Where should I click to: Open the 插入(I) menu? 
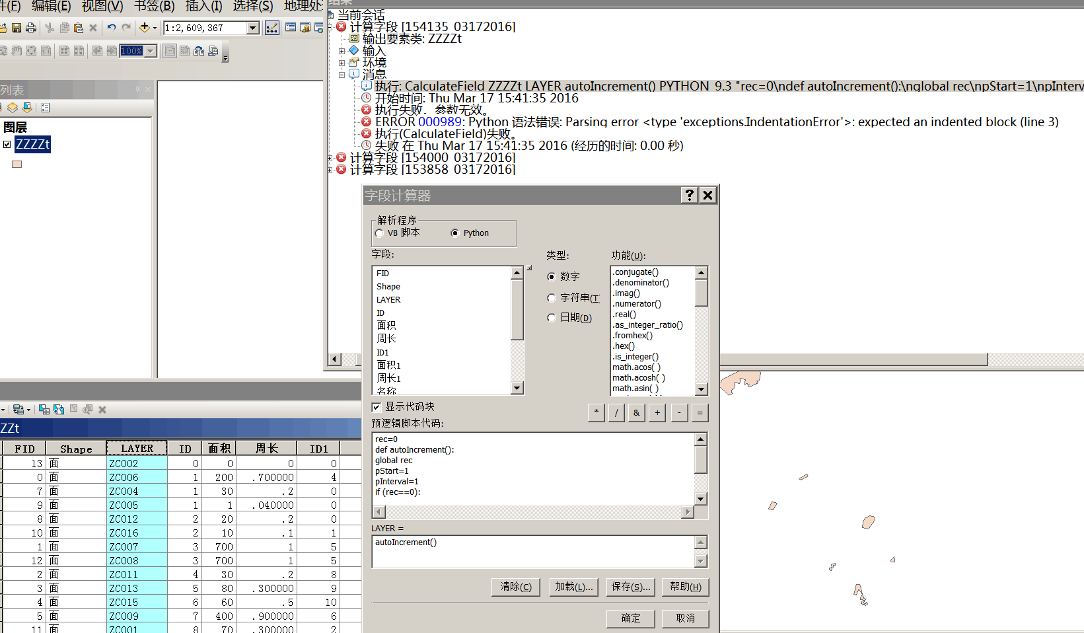tap(204, 6)
